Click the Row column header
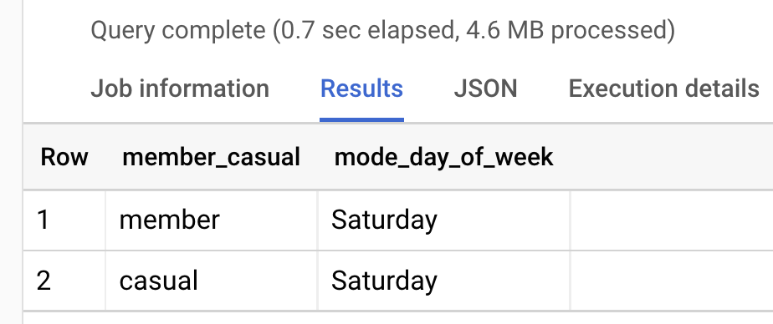Viewport: 773px width, 324px height. (64, 158)
